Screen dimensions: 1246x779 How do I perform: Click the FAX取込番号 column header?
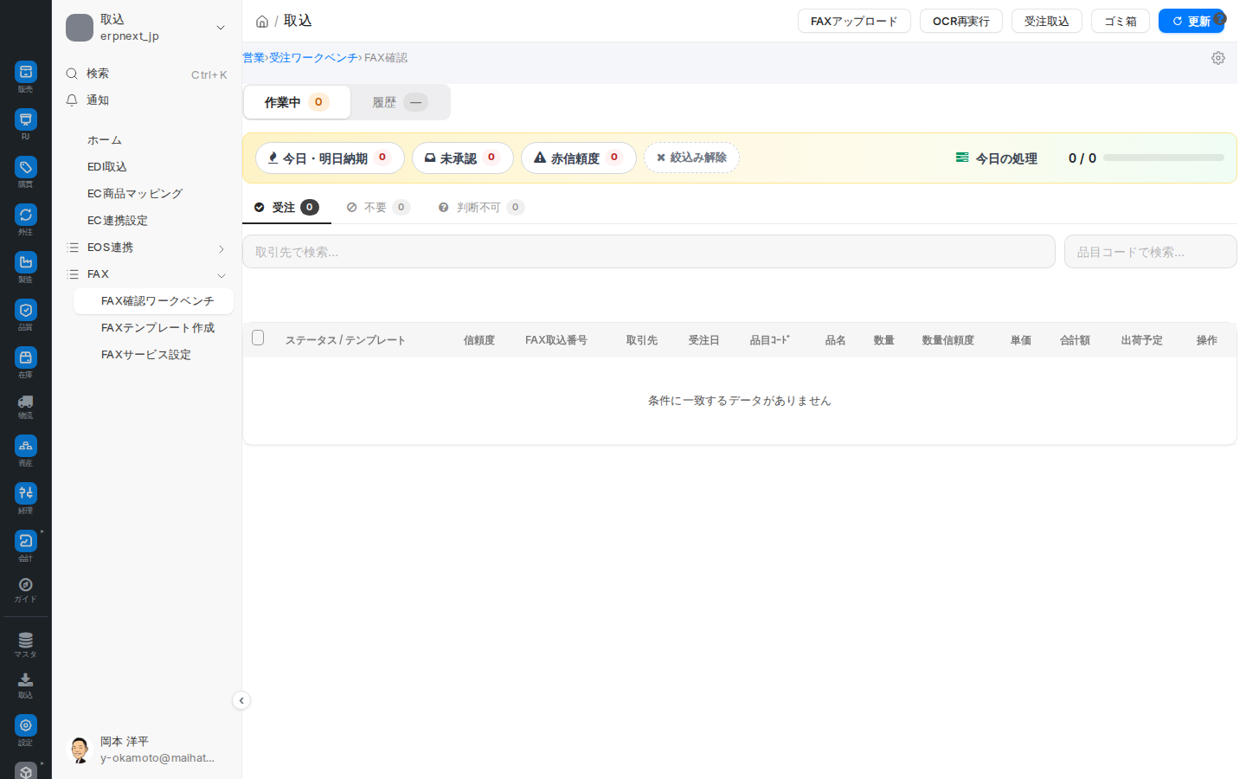(556, 340)
